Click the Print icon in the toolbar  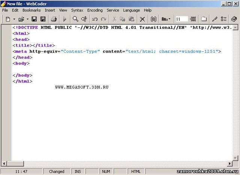coord(54,19)
